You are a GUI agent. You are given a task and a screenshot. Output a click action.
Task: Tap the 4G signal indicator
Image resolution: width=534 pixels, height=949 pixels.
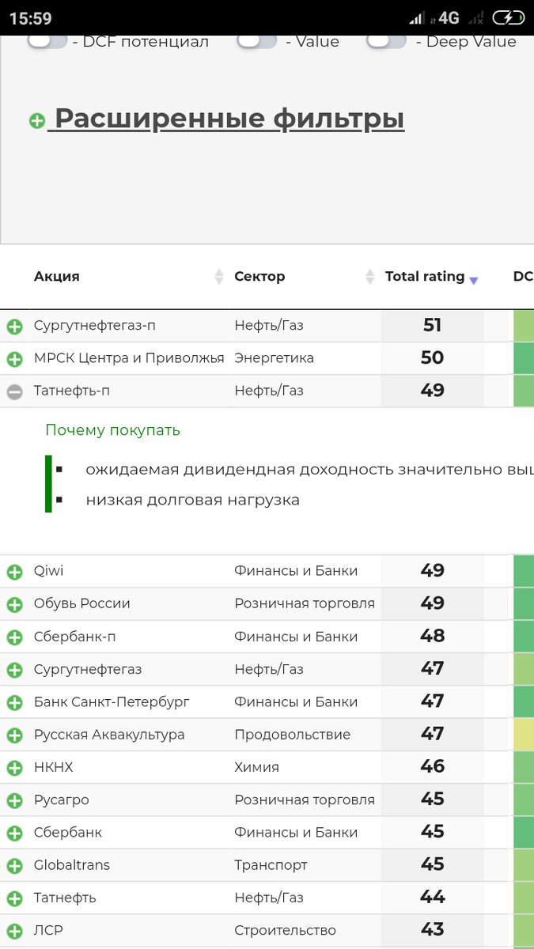click(449, 17)
